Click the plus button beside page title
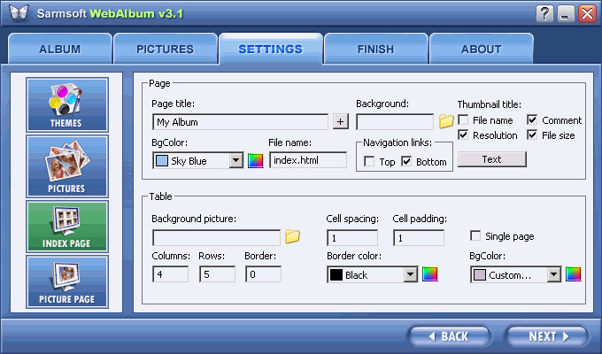This screenshot has width=602, height=354. click(340, 122)
